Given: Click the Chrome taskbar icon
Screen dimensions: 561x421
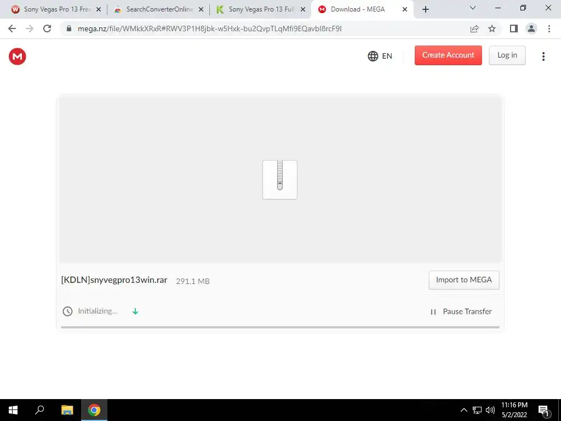Looking at the screenshot, I should click(94, 410).
